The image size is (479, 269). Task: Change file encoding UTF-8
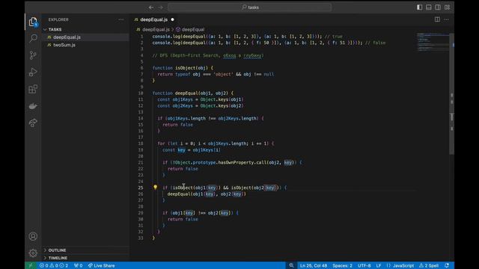tap(364, 265)
